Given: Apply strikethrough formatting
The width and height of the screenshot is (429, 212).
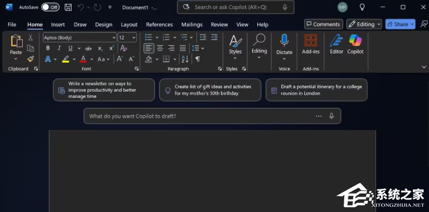Looking at the screenshot, I should (x=78, y=48).
